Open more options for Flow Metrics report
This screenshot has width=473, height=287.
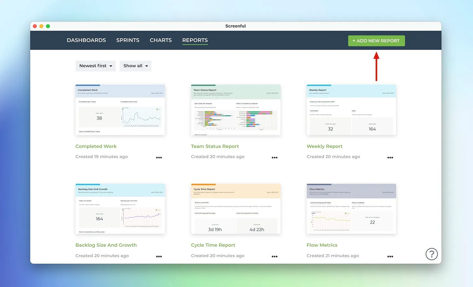pyautogui.click(x=390, y=256)
